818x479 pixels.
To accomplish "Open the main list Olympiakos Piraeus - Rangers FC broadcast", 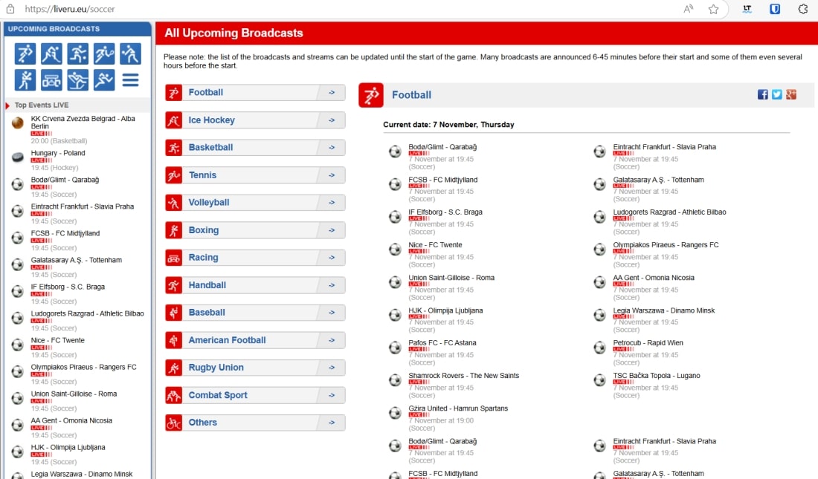I will tap(666, 245).
